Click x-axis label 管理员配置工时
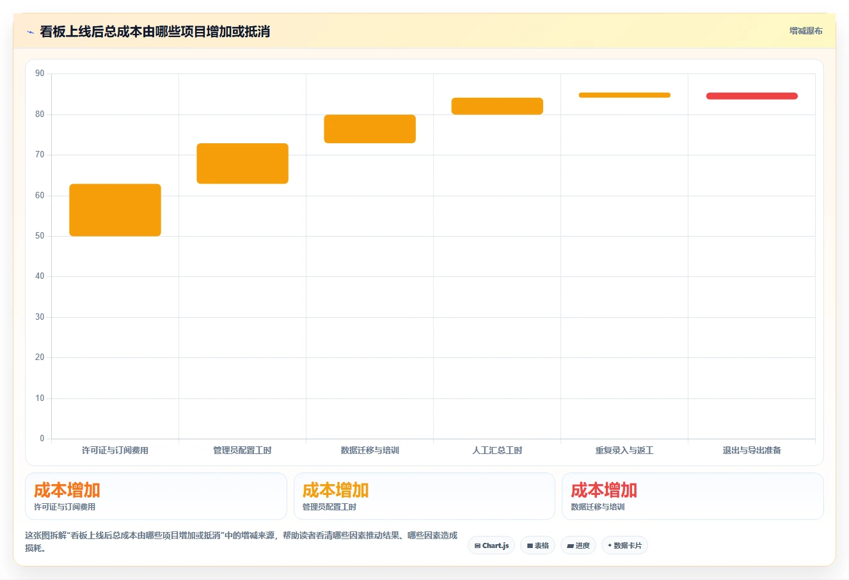 coord(242,450)
